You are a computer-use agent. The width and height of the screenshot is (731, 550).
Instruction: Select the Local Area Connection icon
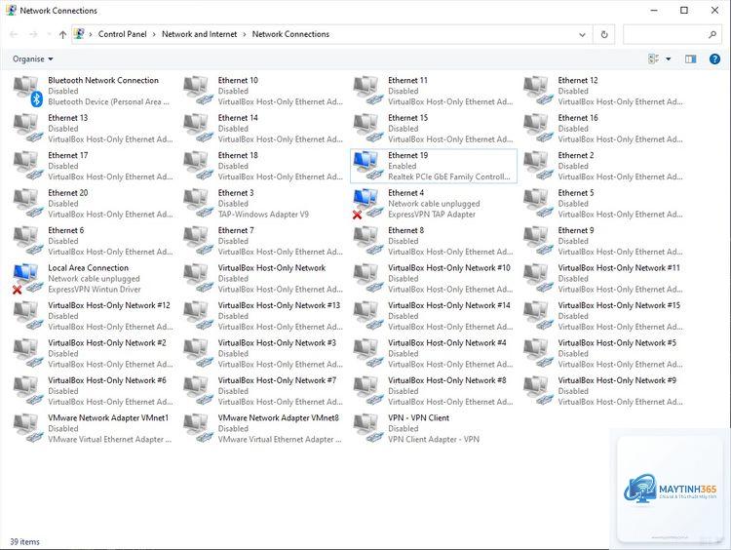28,279
